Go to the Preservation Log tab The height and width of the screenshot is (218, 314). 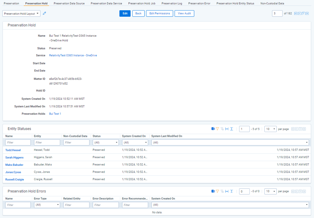[x=172, y=4]
